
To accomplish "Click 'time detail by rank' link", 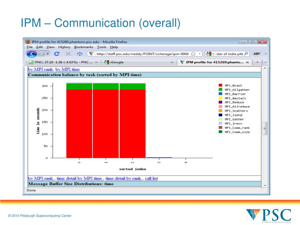I will [x=123, y=178].
